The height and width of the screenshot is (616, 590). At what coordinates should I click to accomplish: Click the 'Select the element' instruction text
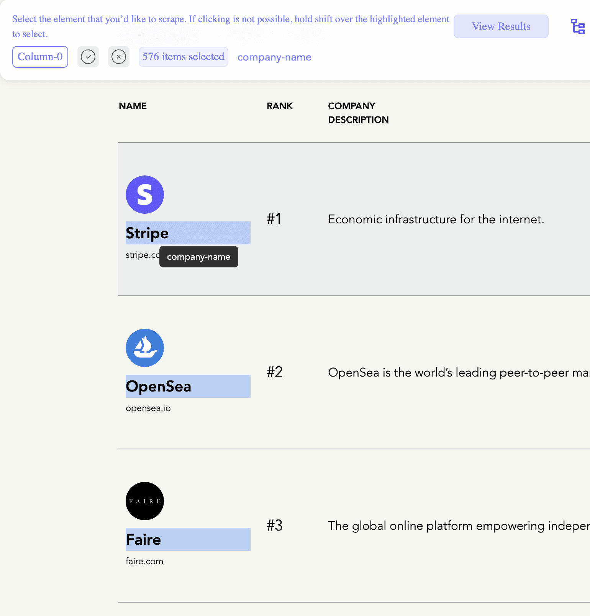coord(231,26)
